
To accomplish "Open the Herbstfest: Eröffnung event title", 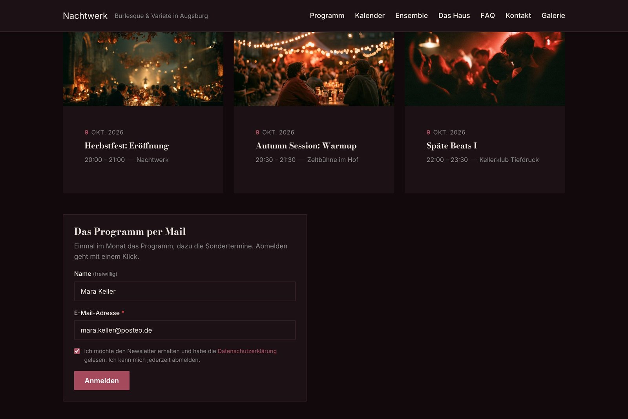I will pyautogui.click(x=127, y=146).
